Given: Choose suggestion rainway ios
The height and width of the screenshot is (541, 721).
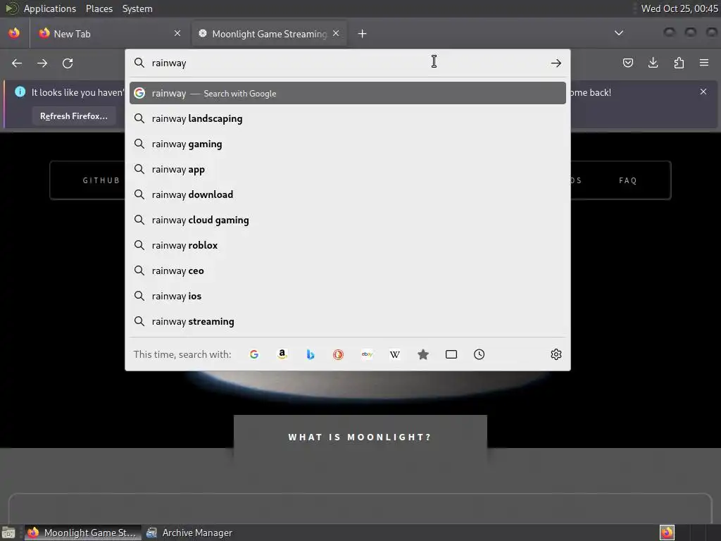Looking at the screenshot, I should pos(348,296).
